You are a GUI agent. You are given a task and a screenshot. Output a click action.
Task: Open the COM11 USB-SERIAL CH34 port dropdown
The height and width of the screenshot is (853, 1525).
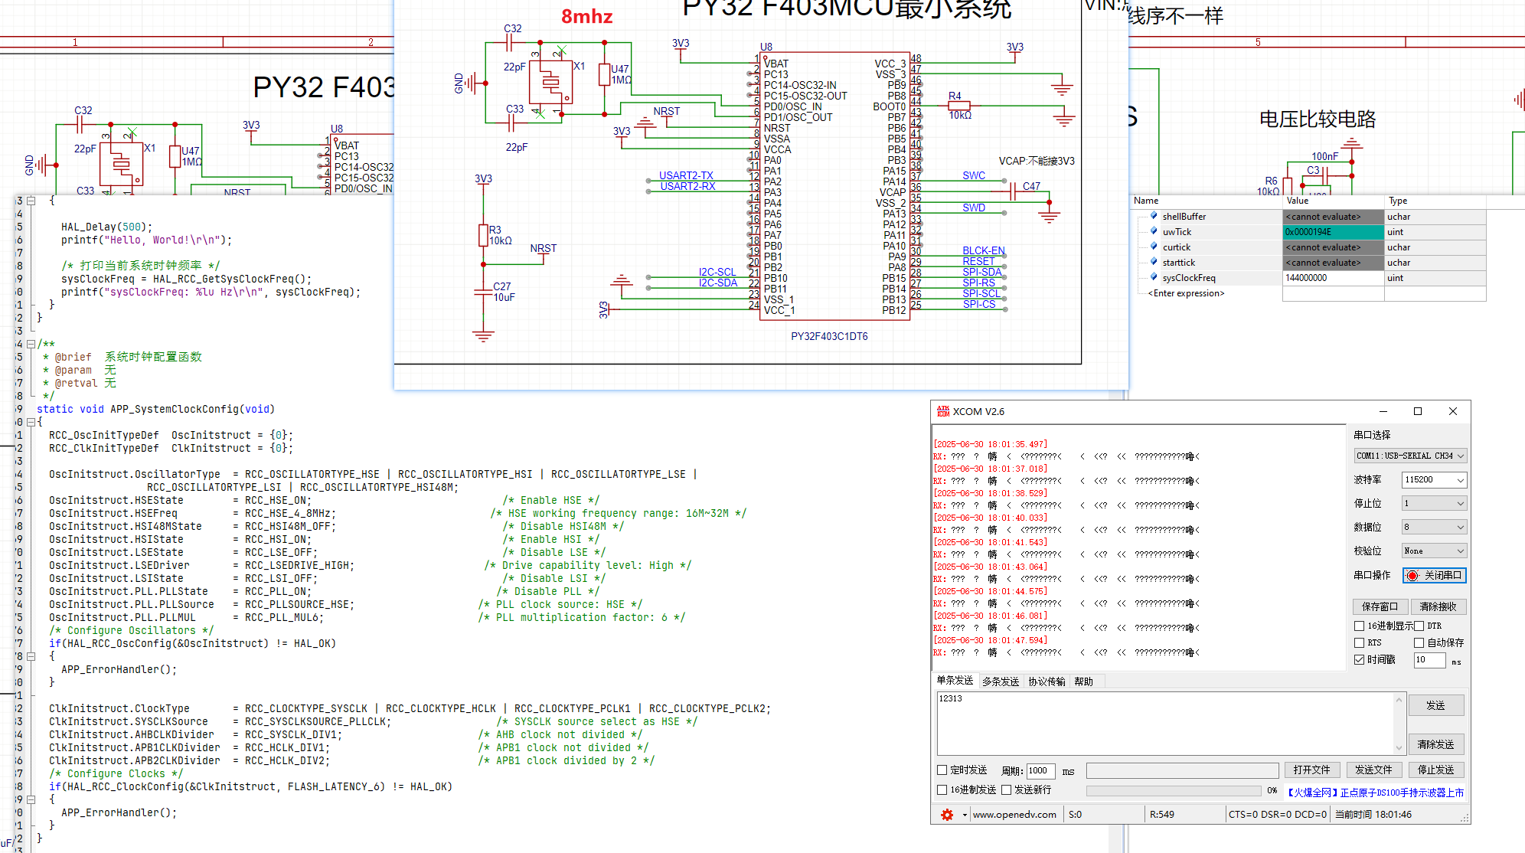(1410, 456)
